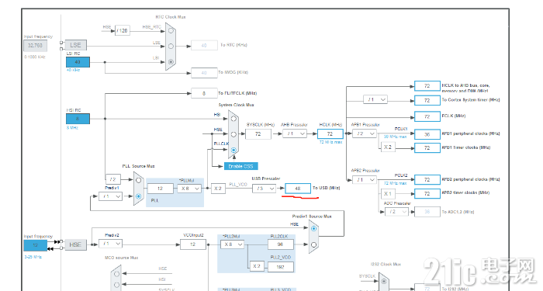Open the APB1 Prescaler dropdown
Viewport: 543px width, 291px height.
coord(365,133)
